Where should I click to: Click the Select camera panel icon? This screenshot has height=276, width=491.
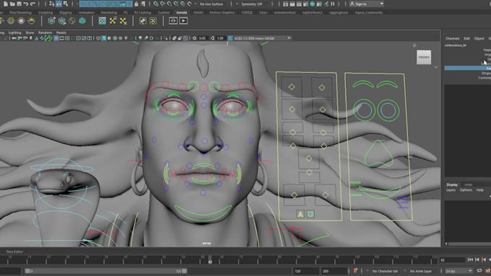click(x=14, y=38)
